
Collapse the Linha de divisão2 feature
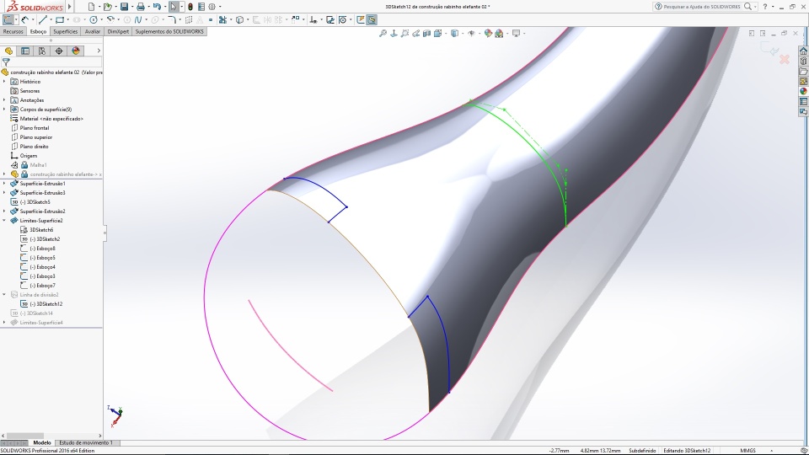point(4,295)
